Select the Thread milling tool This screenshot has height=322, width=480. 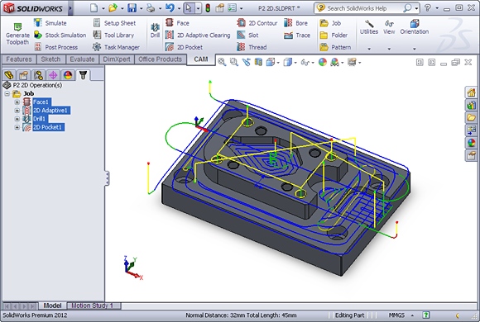[252, 47]
